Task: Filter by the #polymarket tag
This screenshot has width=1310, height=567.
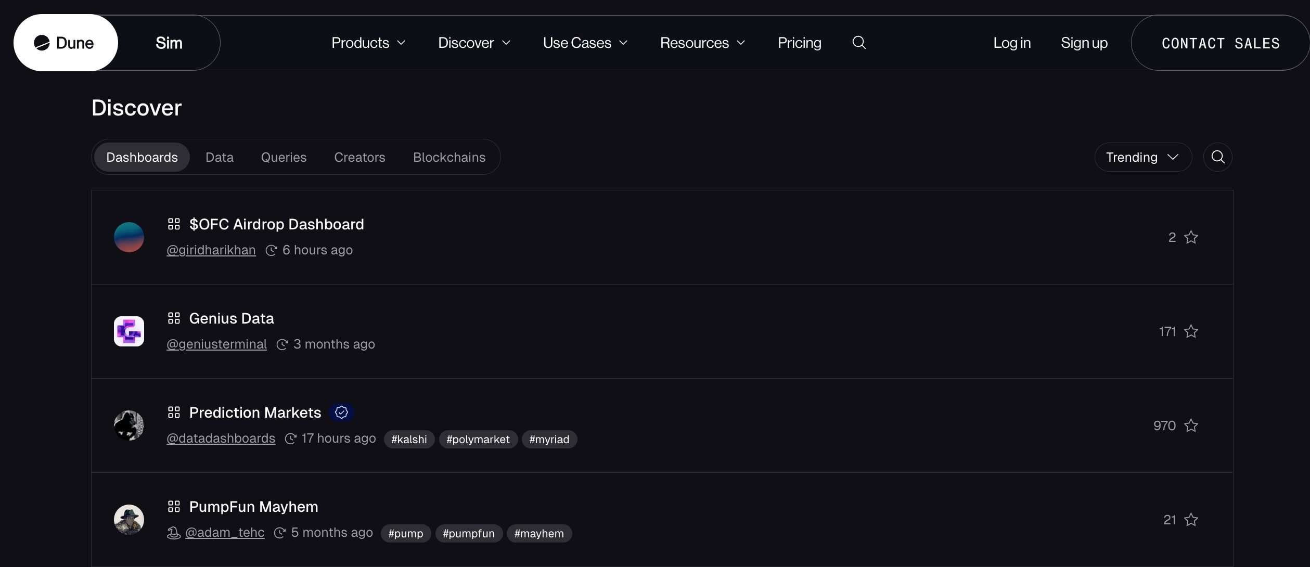Action: [478, 439]
